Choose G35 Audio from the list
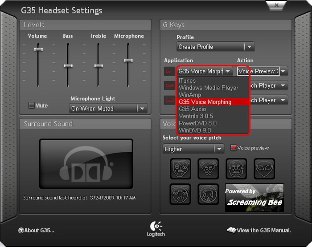 click(213, 109)
